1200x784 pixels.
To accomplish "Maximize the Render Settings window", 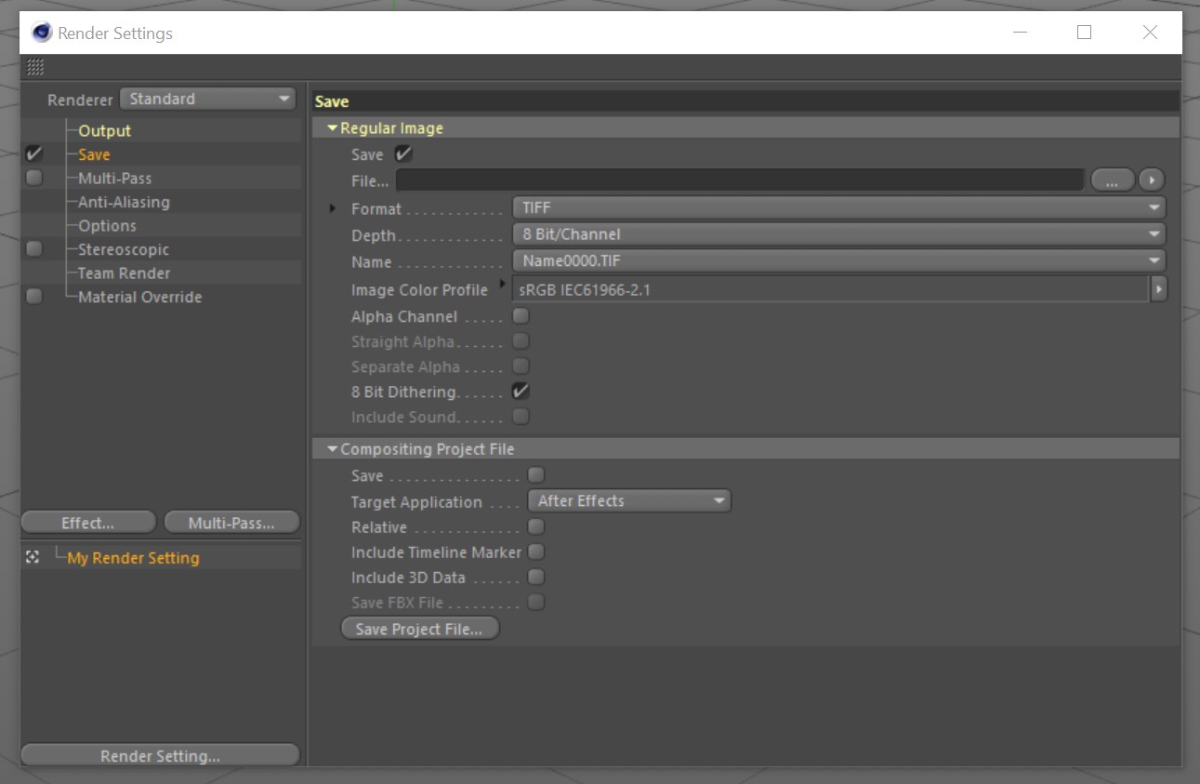I will point(1084,33).
